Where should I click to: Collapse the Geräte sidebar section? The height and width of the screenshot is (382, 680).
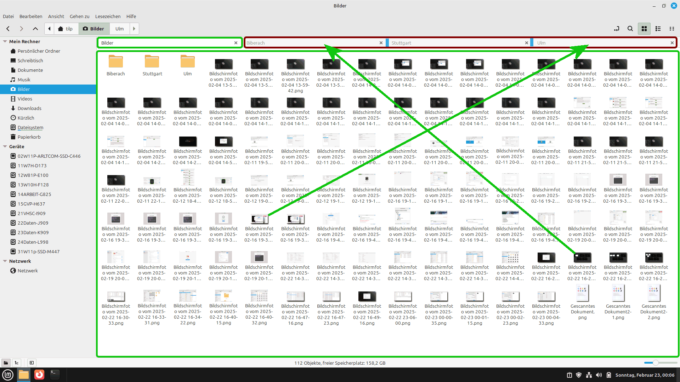5,146
